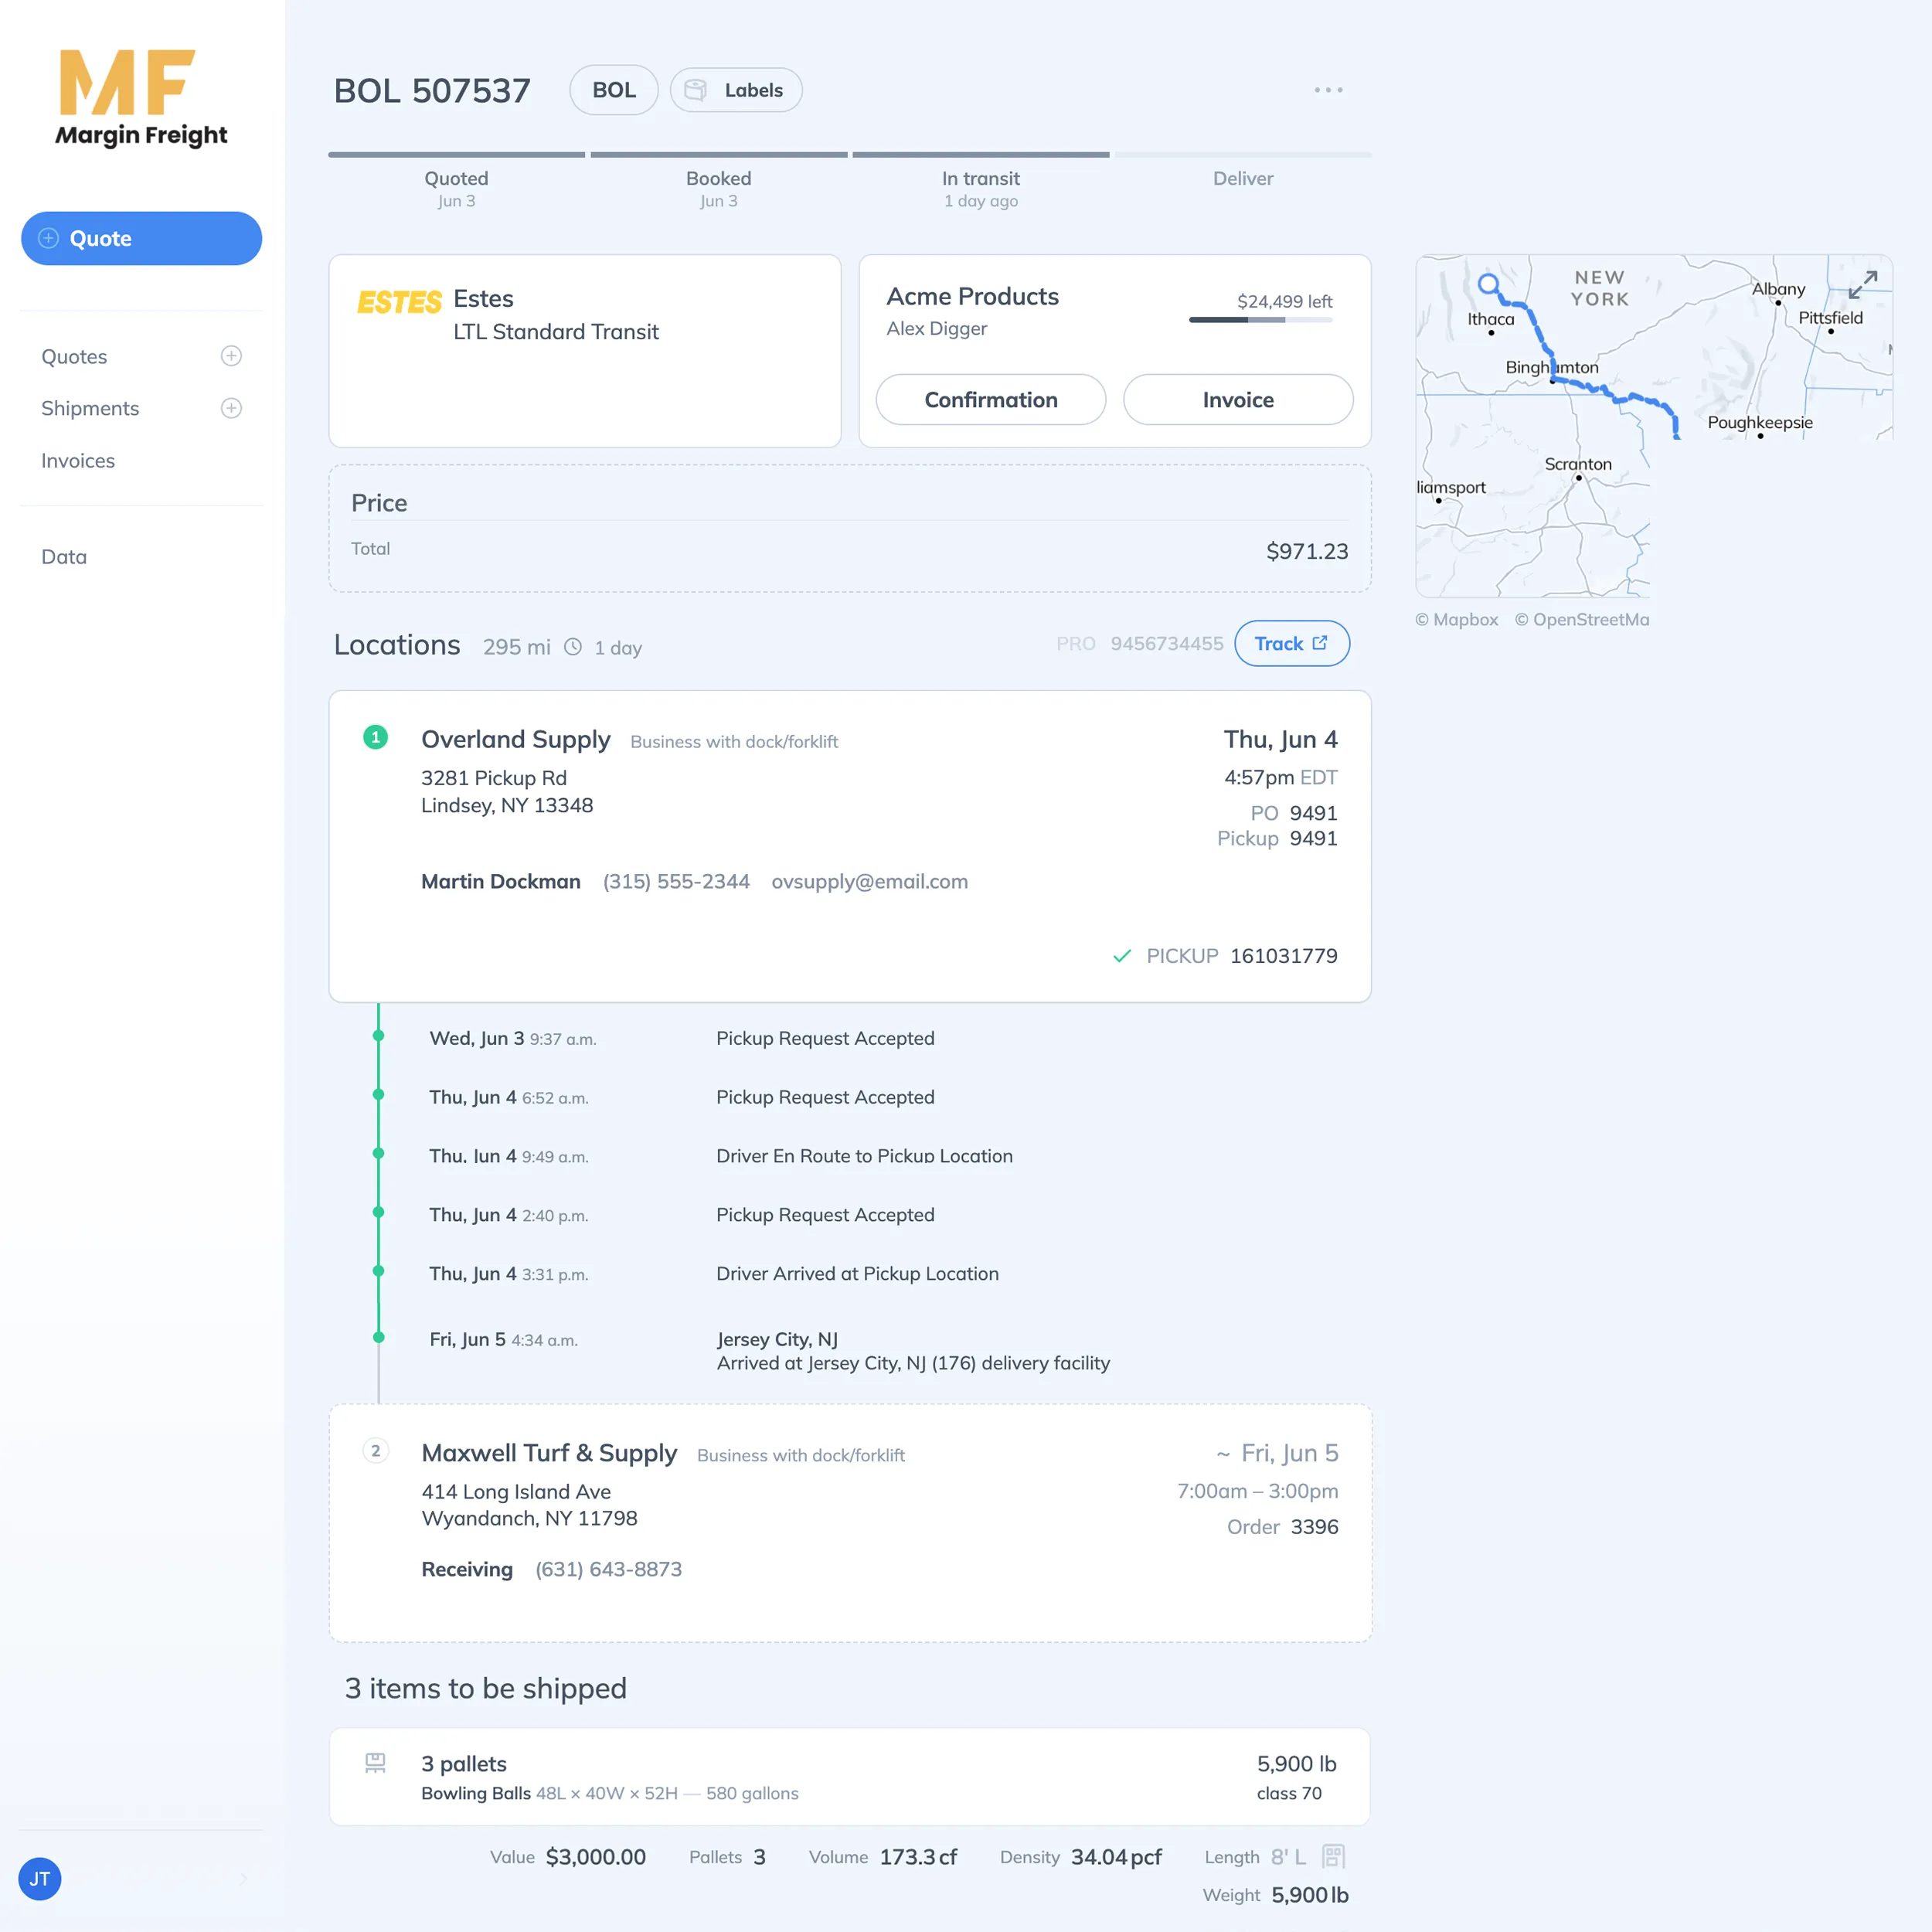The height and width of the screenshot is (1932, 1932).
Task: Click 'Driver Arrived at Pickup Location' event
Action: click(x=858, y=1274)
